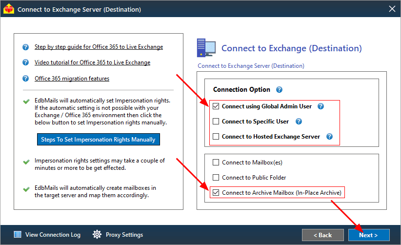Open Step by step guide for Office 365 link
The height and width of the screenshot is (245, 401).
[99, 47]
